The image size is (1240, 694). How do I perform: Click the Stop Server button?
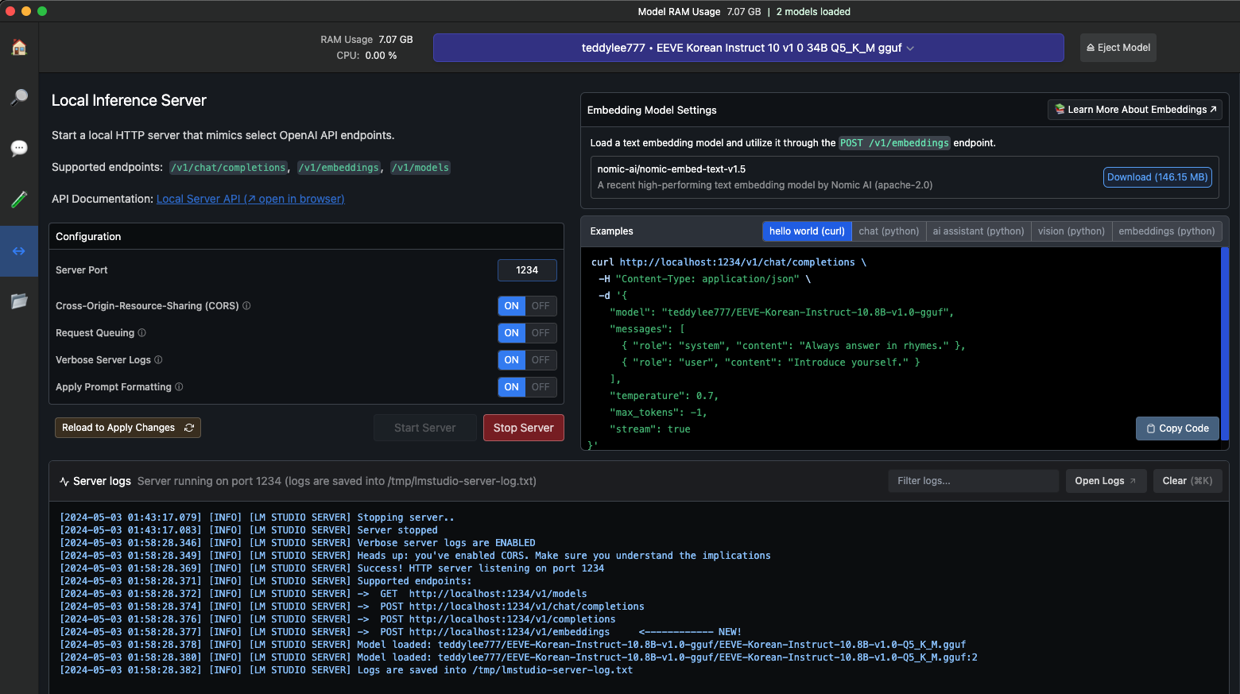(x=524, y=428)
